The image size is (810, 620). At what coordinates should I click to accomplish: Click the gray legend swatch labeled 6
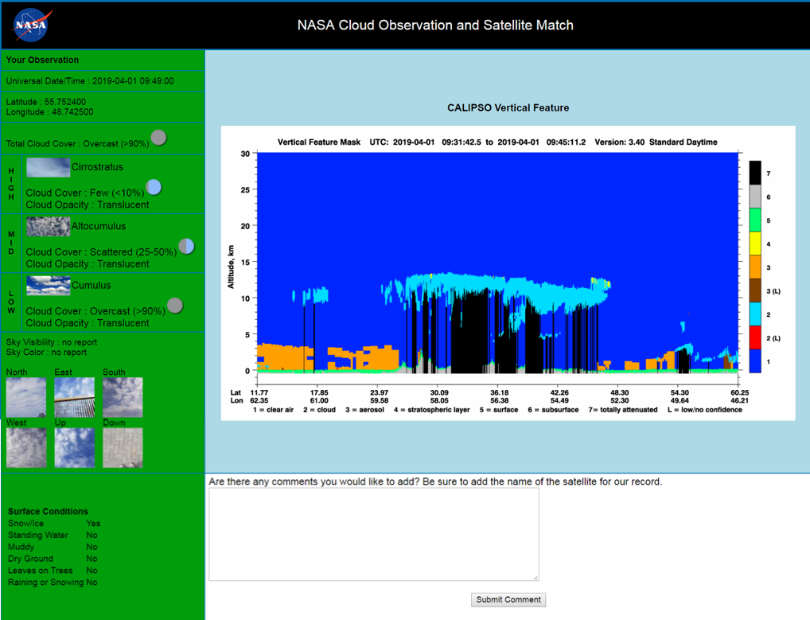pyautogui.click(x=755, y=197)
